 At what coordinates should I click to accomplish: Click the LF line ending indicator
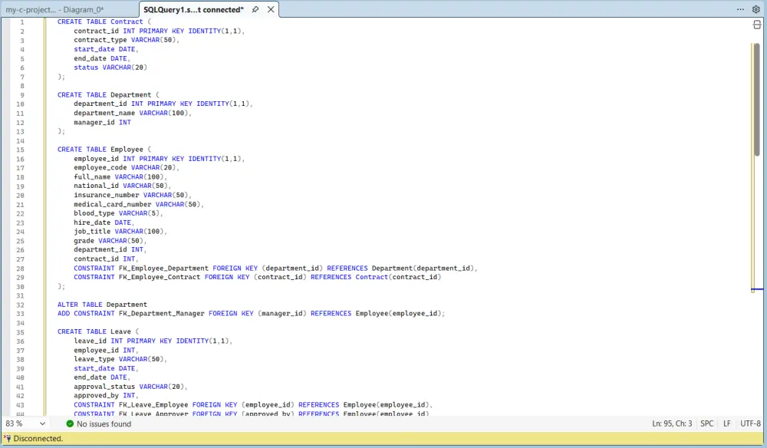point(727,423)
